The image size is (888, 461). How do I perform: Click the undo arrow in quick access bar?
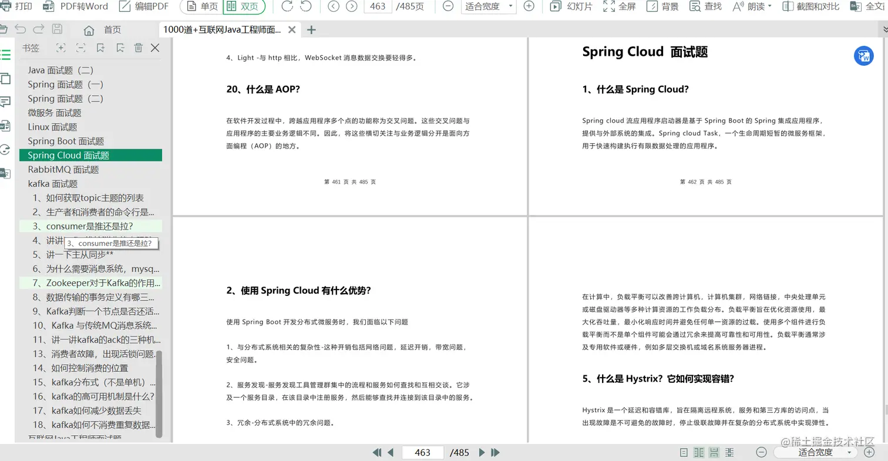click(x=20, y=29)
